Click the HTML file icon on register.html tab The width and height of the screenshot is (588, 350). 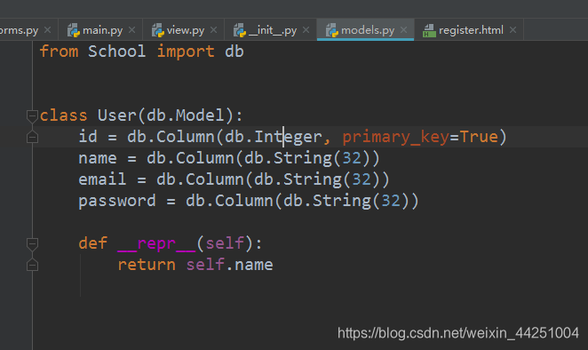pyautogui.click(x=429, y=31)
